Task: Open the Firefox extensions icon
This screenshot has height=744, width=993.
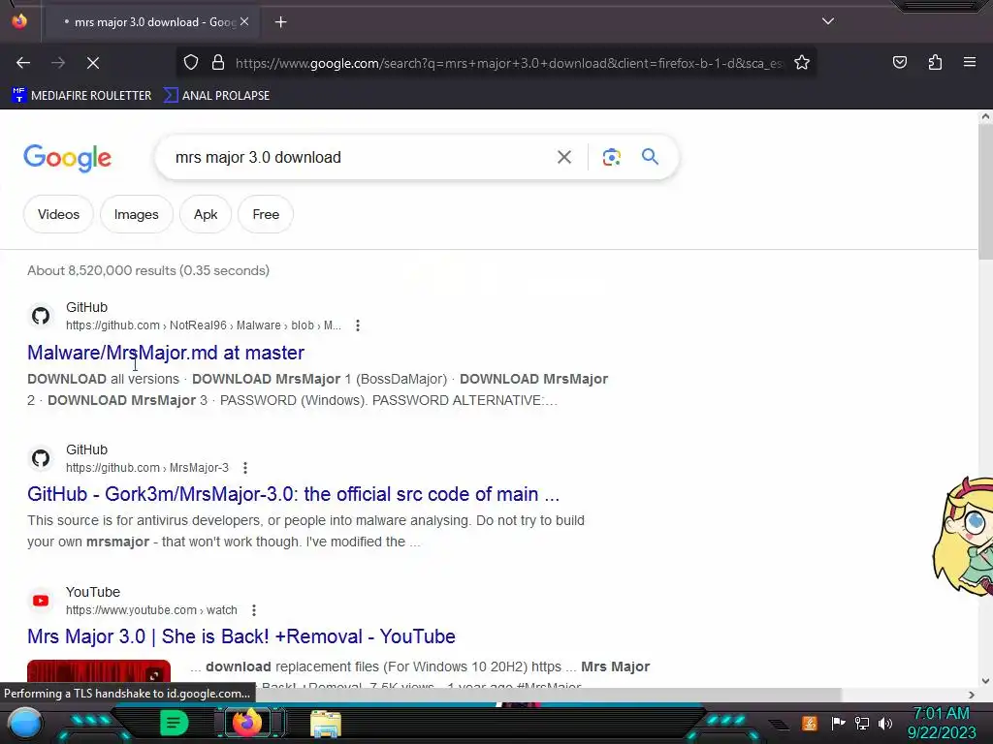Action: coord(935,62)
